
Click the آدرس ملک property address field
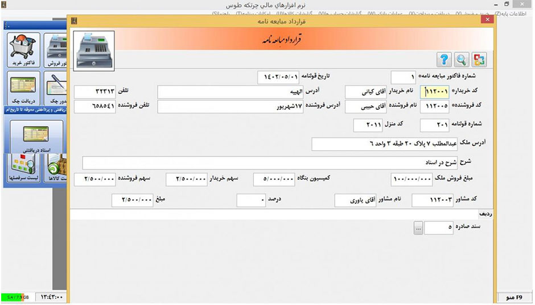385,144
